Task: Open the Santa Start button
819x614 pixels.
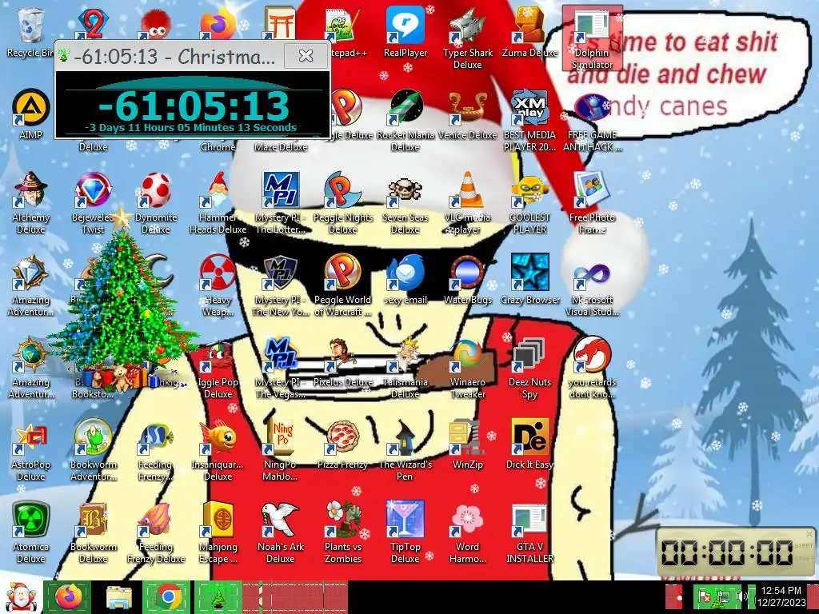Action: pos(20,597)
